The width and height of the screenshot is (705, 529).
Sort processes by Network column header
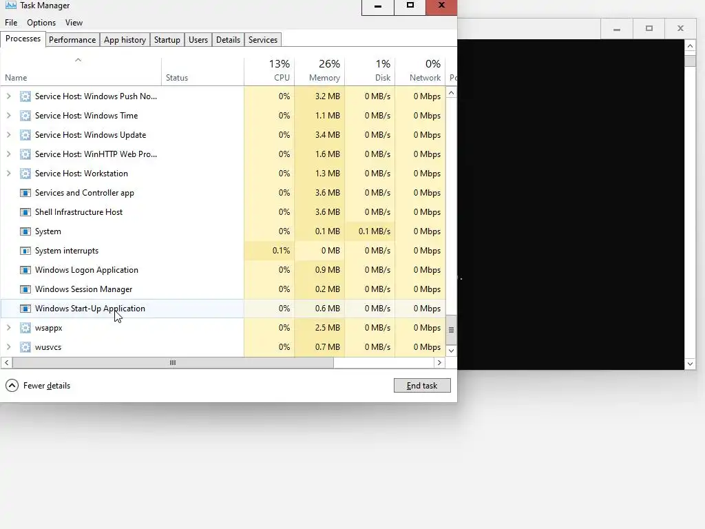pos(421,72)
